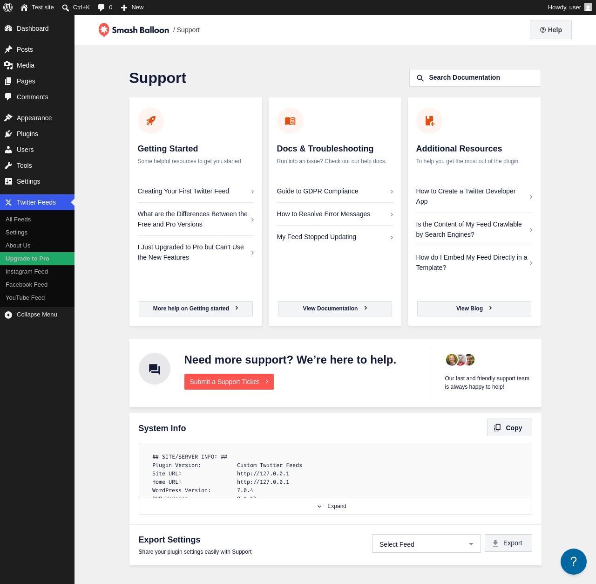Click the Support breadcrumb text
This screenshot has width=596, height=584.
point(188,30)
